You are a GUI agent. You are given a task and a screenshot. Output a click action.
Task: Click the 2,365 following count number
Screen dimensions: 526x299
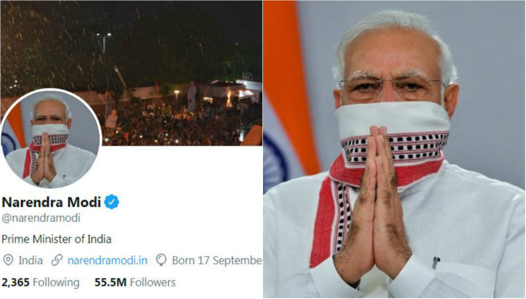[x=15, y=282]
